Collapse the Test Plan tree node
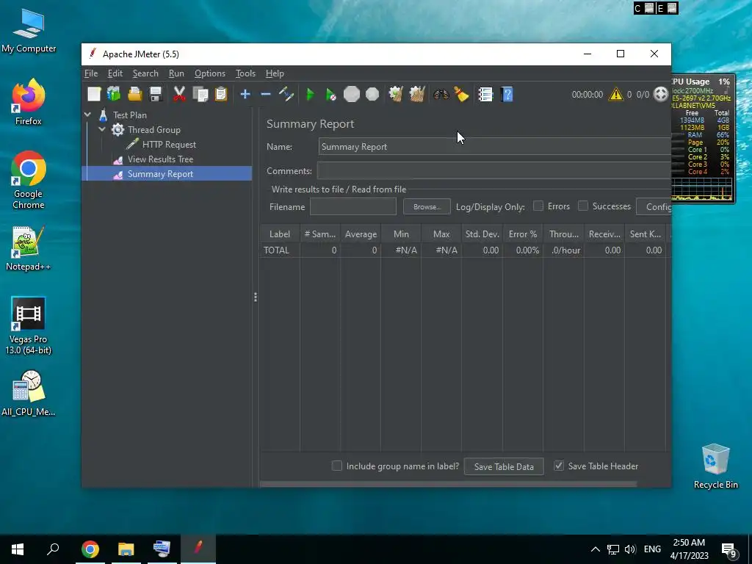Screen dimensions: 752x564 click(x=87, y=115)
